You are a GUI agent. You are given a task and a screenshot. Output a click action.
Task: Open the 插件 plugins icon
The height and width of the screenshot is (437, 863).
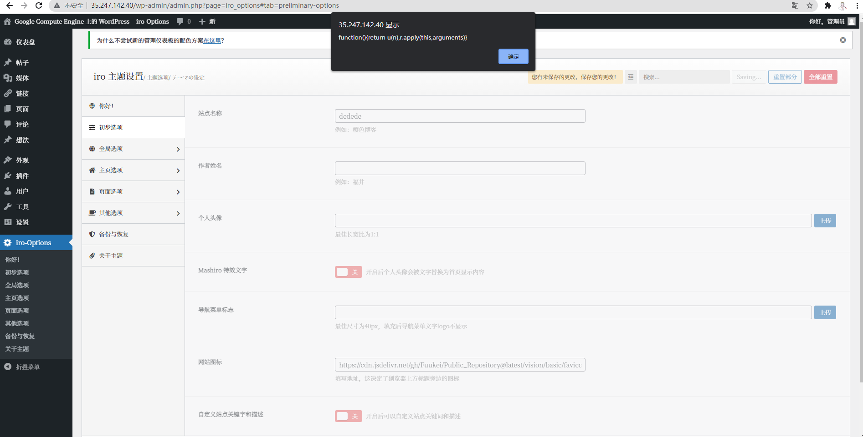(x=8, y=176)
